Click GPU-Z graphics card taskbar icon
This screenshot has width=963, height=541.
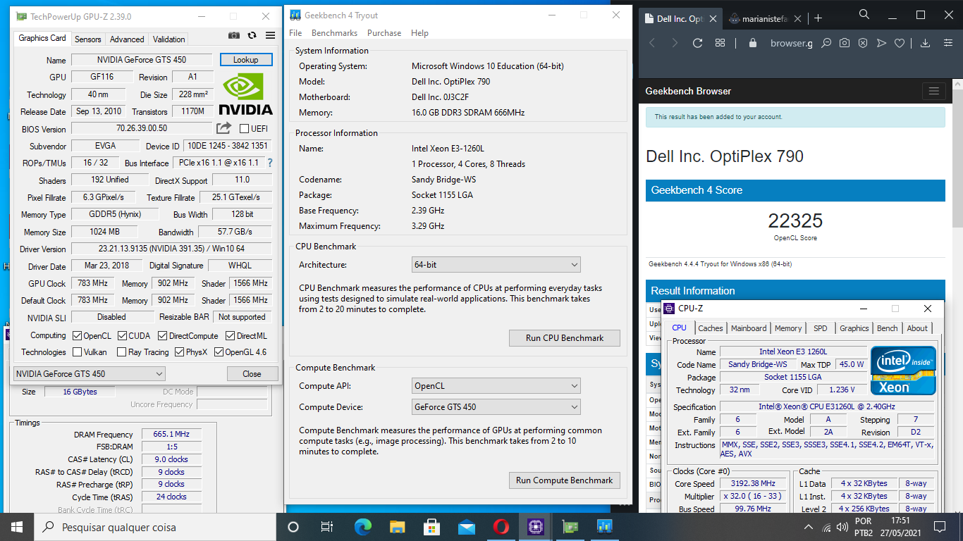click(570, 527)
